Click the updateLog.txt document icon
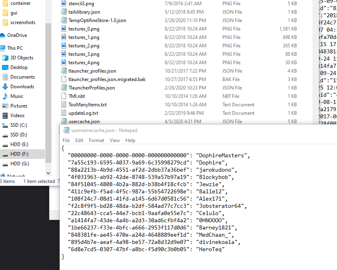The width and height of the screenshot is (337, 270). pyautogui.click(x=64, y=113)
